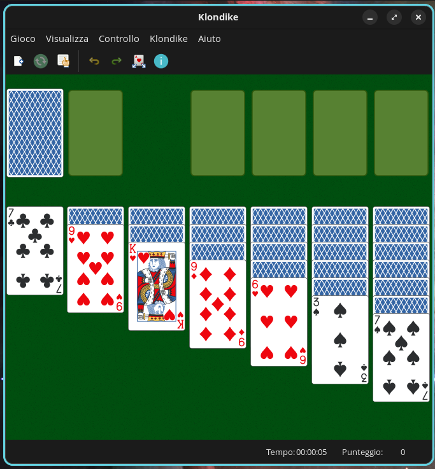
Task: Open the Visualizza menu
Action: click(x=67, y=39)
